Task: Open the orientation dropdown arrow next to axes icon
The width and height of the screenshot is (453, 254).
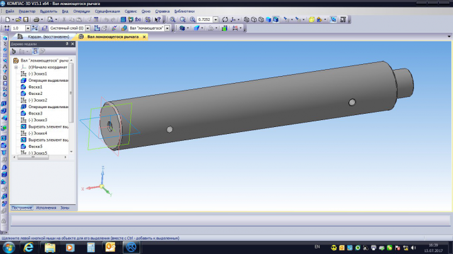Action: point(238,19)
